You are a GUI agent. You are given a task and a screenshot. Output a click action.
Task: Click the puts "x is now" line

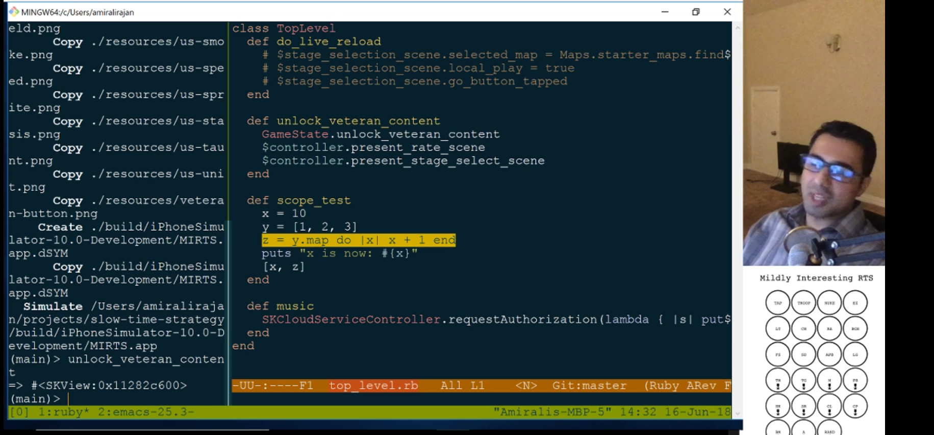340,253
